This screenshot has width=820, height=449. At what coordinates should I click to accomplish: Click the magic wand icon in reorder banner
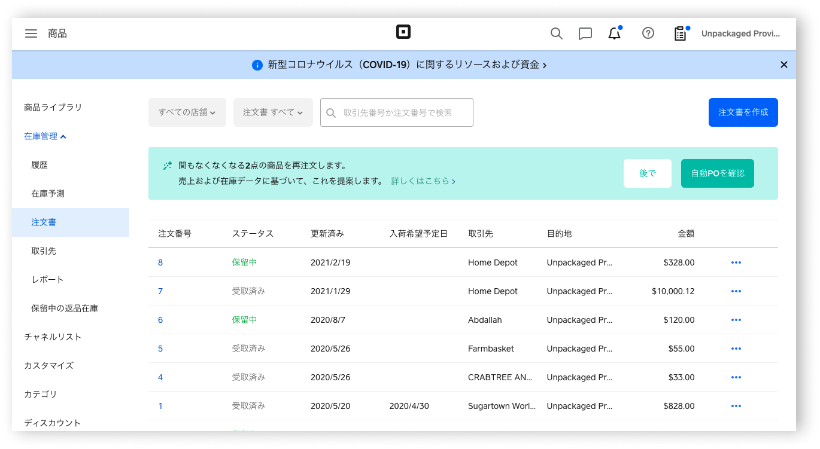pyautogui.click(x=168, y=166)
